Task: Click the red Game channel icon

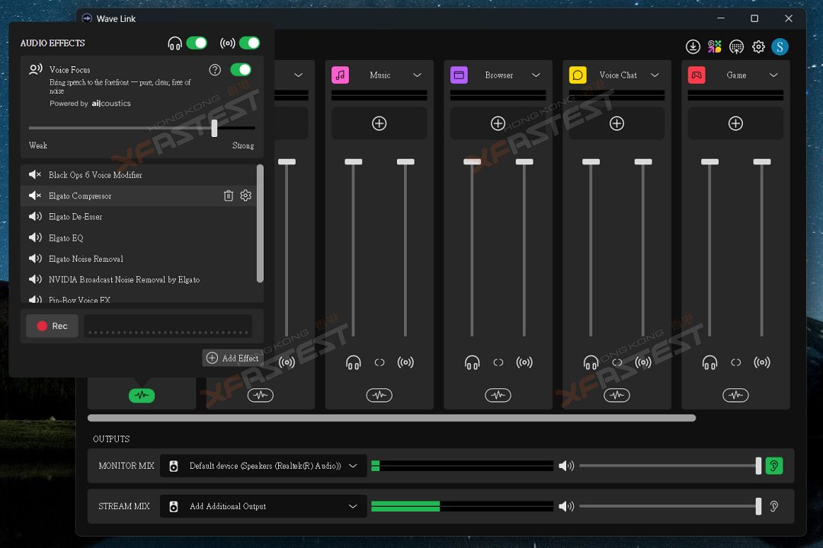Action: [697, 75]
